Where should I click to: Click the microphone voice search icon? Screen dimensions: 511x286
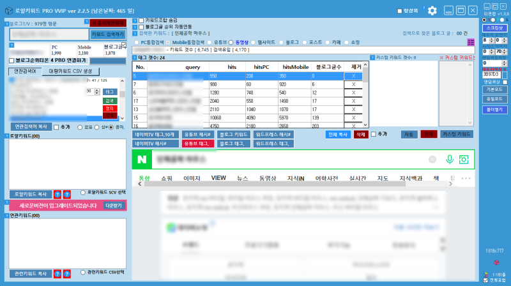450,160
